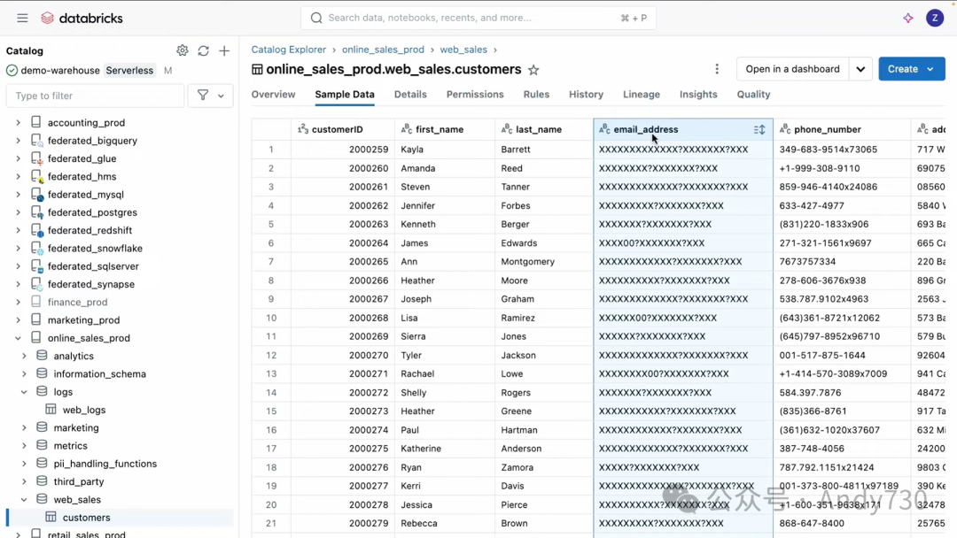Select the demo-warehouse Serverless selector
Screen dimensions: 957x538
point(89,71)
